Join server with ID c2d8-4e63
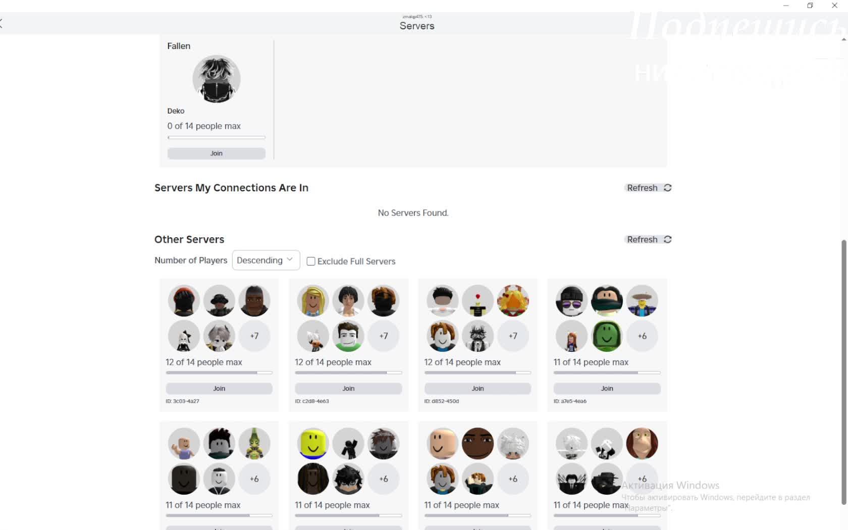This screenshot has height=530, width=848. [x=348, y=389]
